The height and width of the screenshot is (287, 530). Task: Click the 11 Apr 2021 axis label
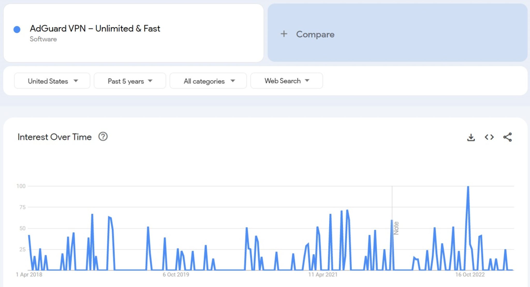323,275
